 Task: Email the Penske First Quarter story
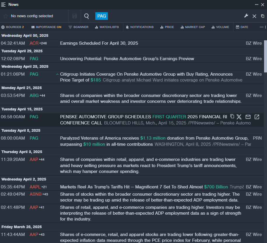[x=248, y=117]
